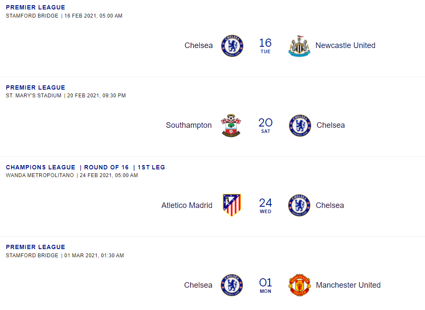The width and height of the screenshot is (425, 310).
Task: Select the 16 TUE match date
Action: pyautogui.click(x=265, y=46)
